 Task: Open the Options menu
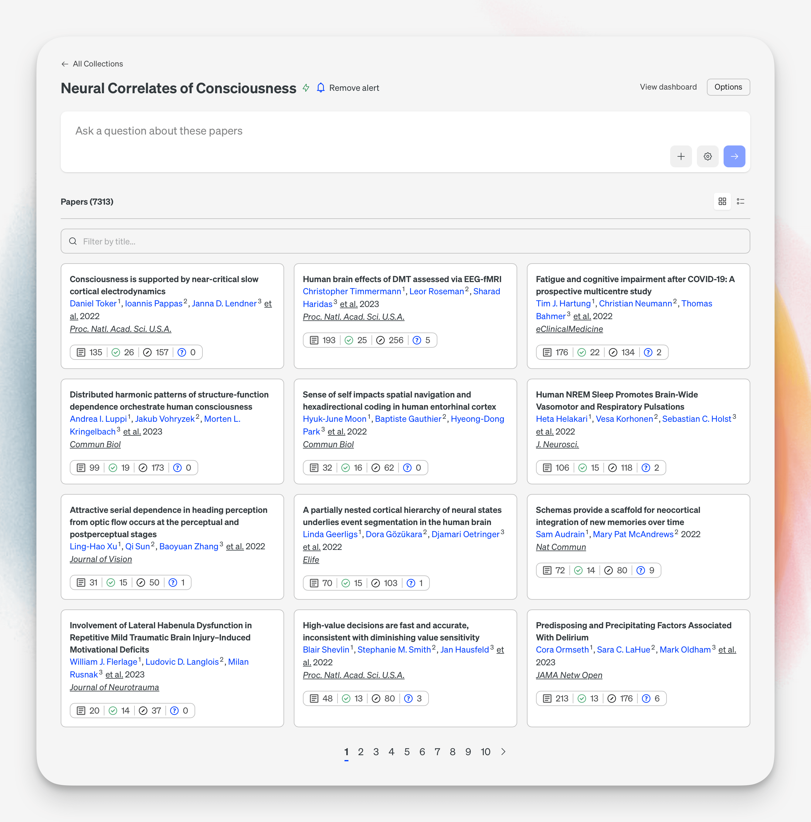tap(728, 87)
